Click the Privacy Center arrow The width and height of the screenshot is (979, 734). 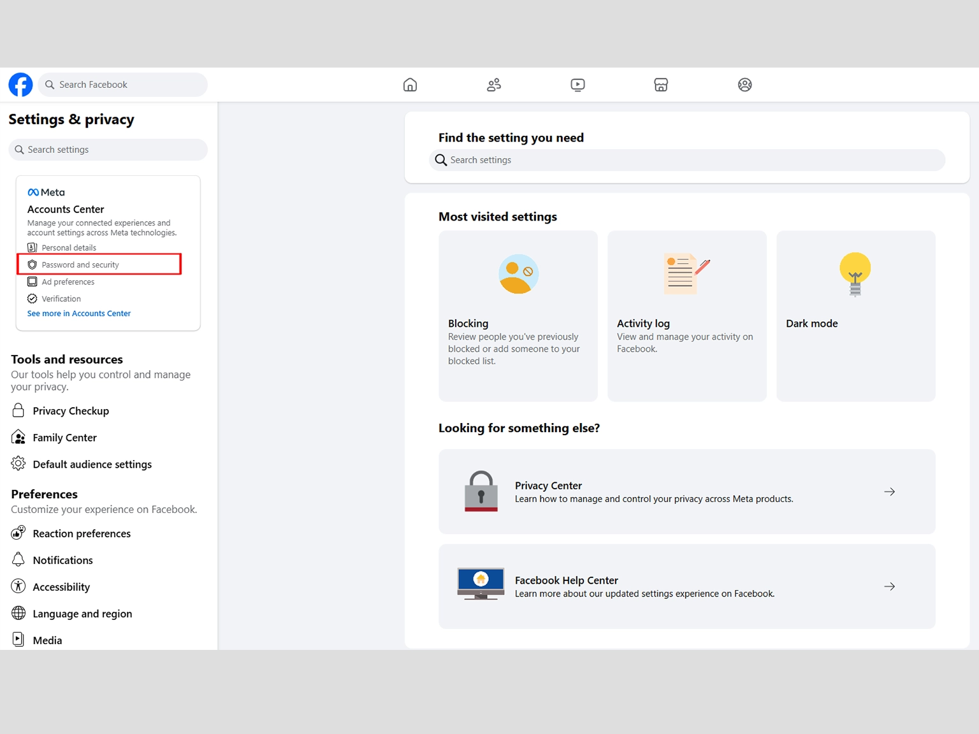[889, 492]
